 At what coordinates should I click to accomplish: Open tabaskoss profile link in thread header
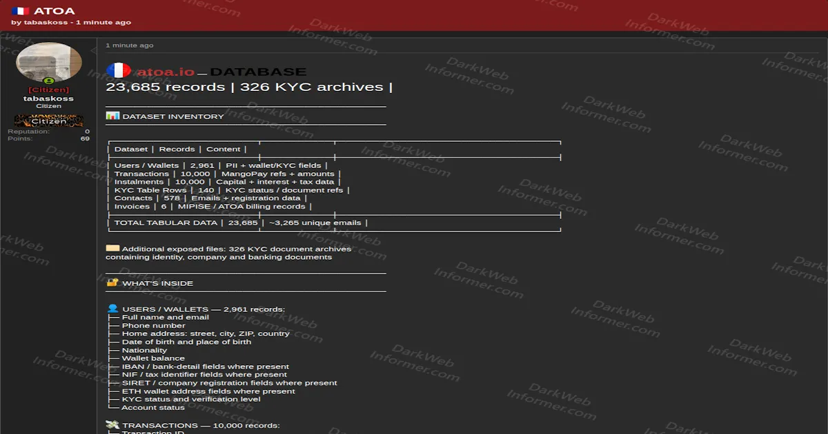coord(46,22)
